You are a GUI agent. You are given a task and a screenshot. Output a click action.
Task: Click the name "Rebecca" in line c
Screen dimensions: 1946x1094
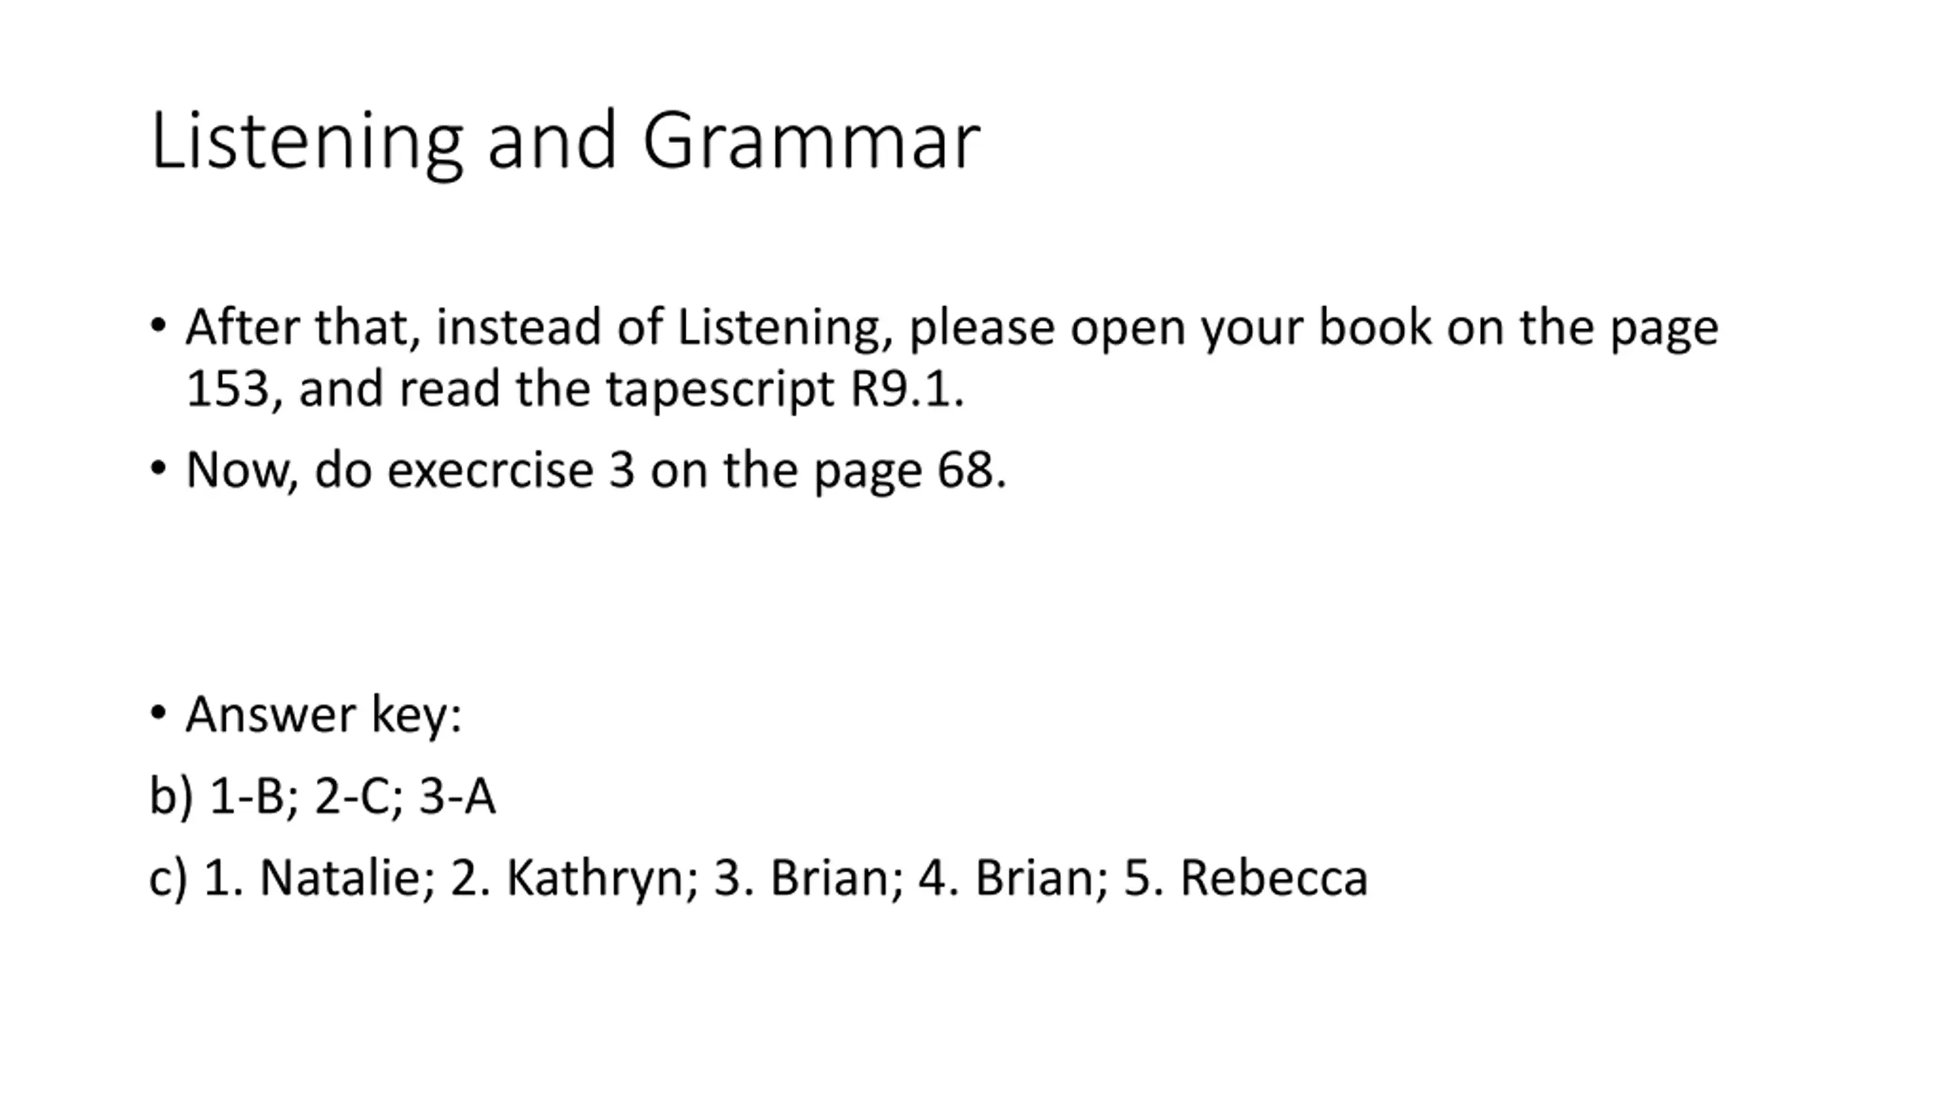1274,878
